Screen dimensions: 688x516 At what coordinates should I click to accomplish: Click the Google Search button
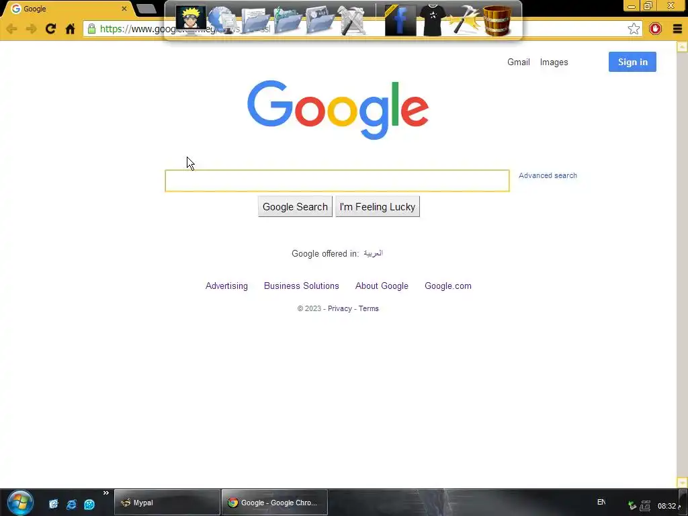295,207
